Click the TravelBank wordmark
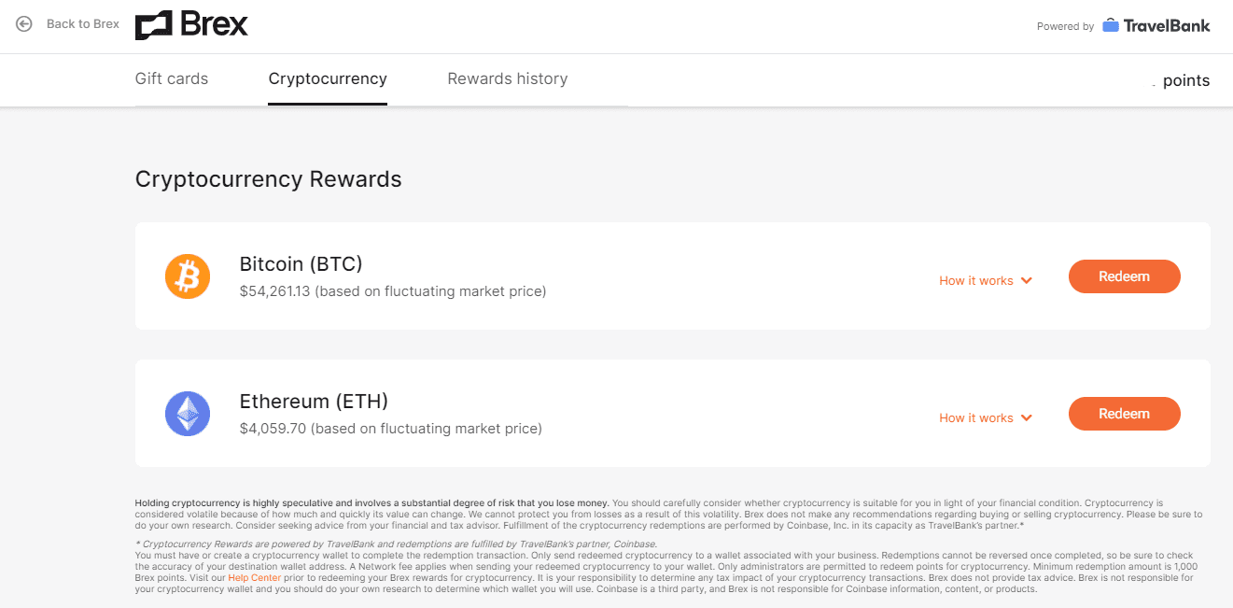 coord(1167,25)
